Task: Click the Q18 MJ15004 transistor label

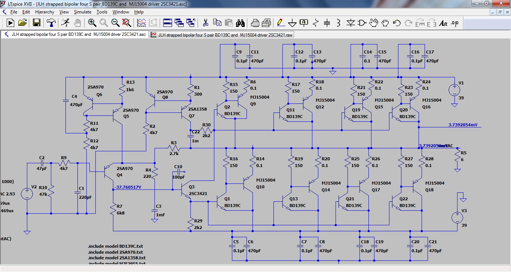Action: 435,186
